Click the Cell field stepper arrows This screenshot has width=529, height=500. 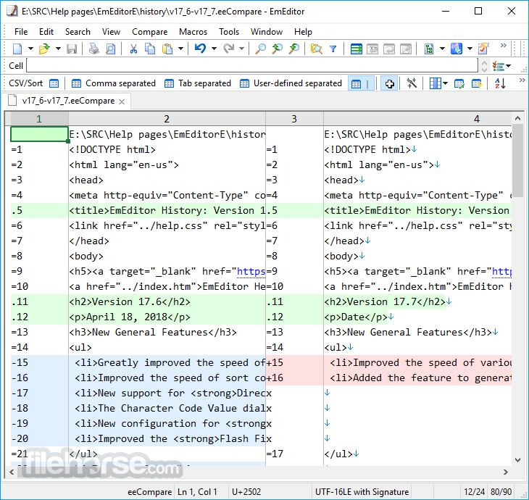tap(485, 65)
